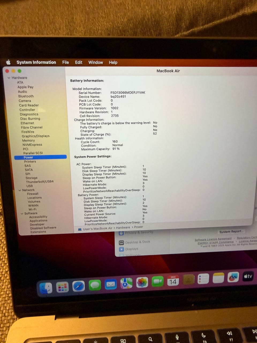This screenshot has height=343, width=257.
Task: Select Extensions under Software
Action: click(x=38, y=232)
